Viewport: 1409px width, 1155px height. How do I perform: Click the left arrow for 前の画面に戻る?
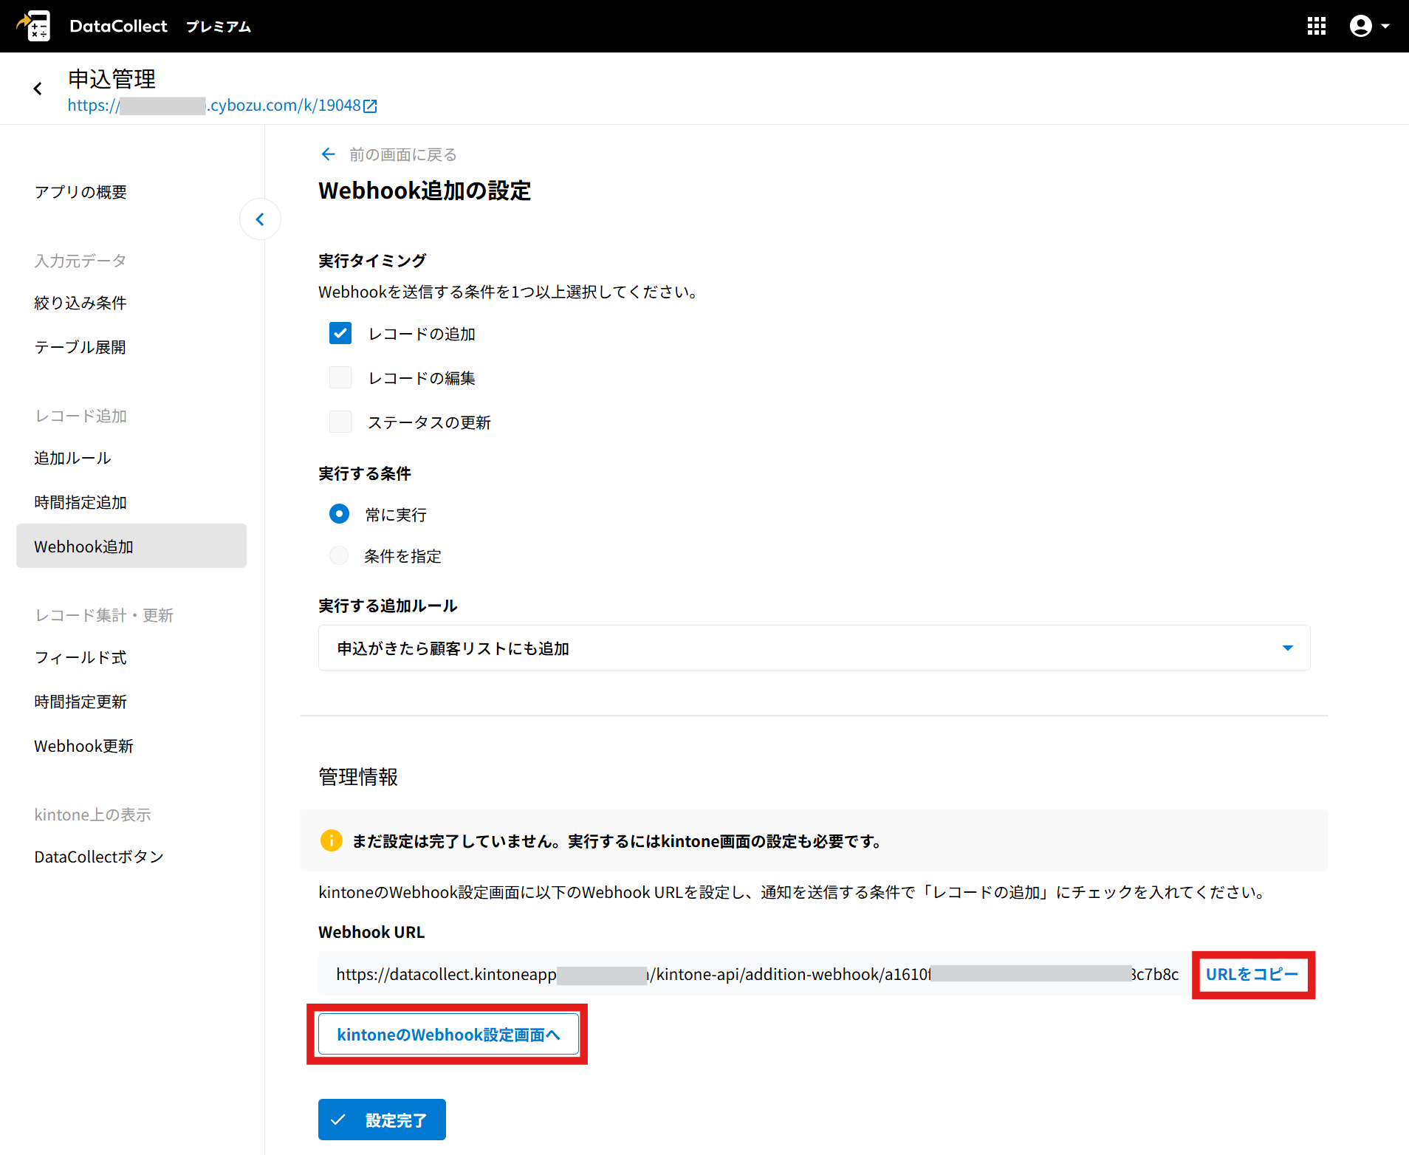tap(328, 154)
